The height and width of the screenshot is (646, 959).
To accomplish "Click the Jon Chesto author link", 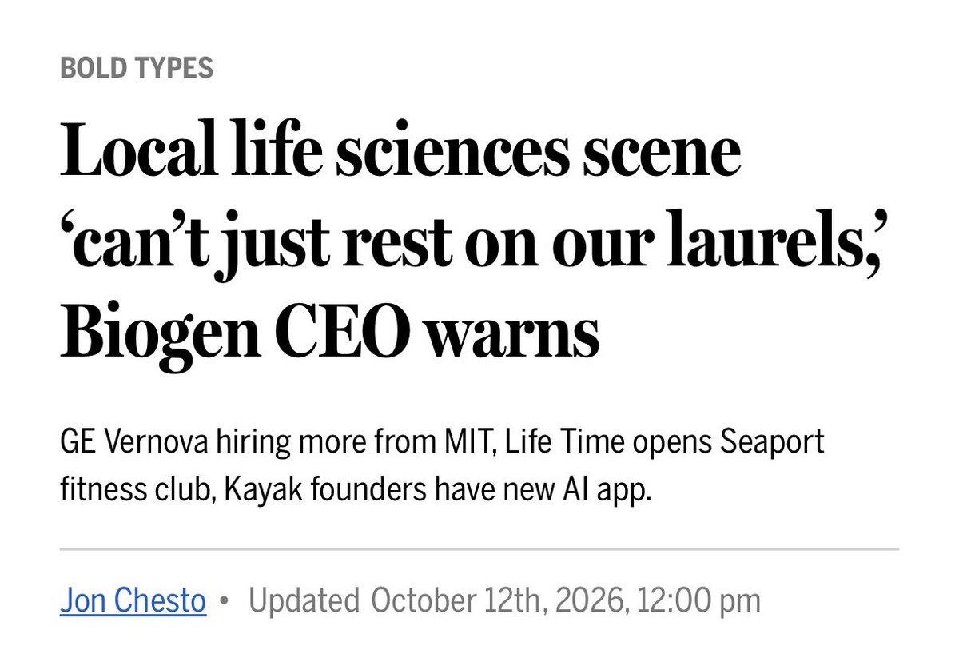I will tap(133, 600).
